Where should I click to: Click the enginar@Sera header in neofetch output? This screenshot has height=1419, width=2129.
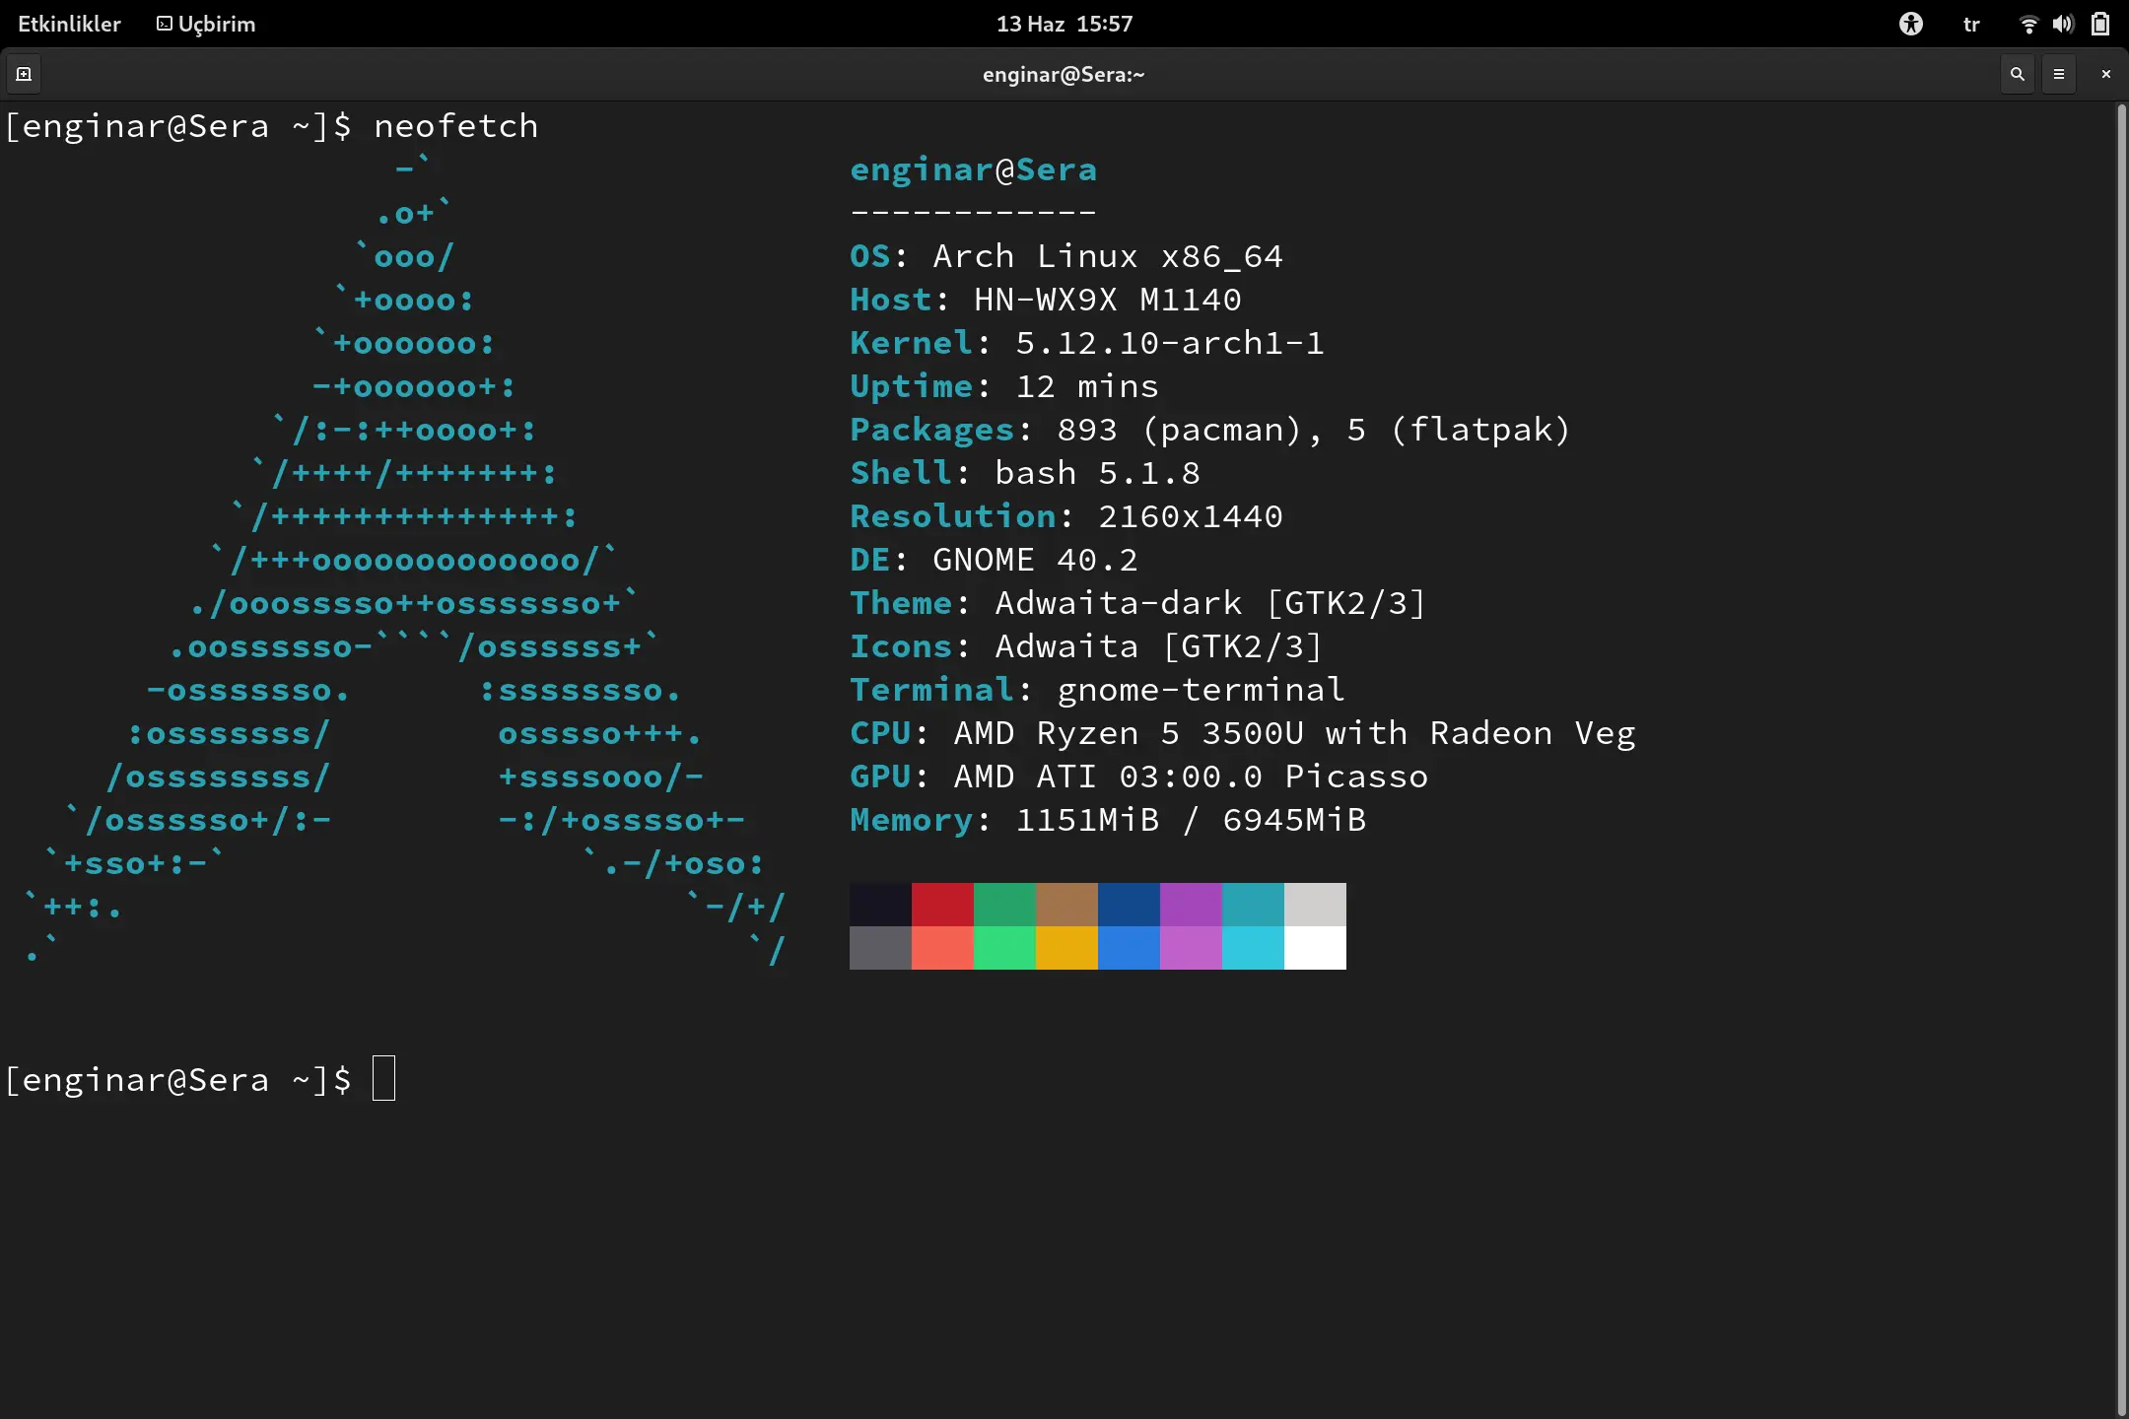point(973,170)
